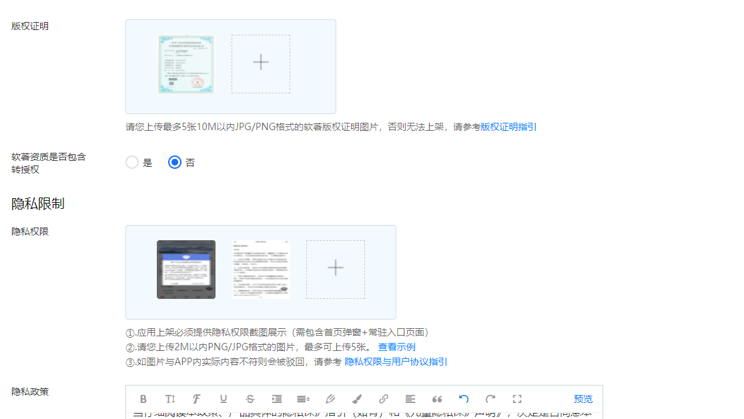Toggle italic formatting in the editor toolbar
The image size is (744, 419).
(196, 399)
